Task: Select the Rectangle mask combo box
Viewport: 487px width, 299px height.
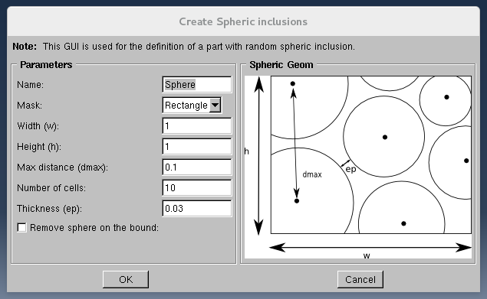Action: point(192,106)
